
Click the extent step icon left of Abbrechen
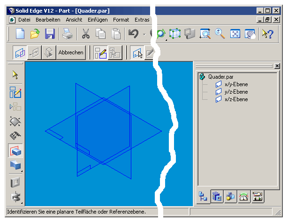[x=49, y=52]
